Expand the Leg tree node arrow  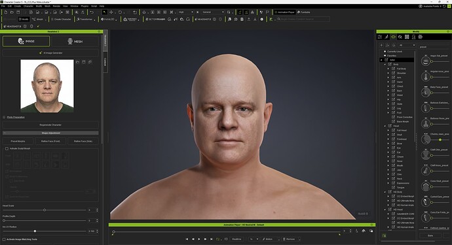[388, 108]
